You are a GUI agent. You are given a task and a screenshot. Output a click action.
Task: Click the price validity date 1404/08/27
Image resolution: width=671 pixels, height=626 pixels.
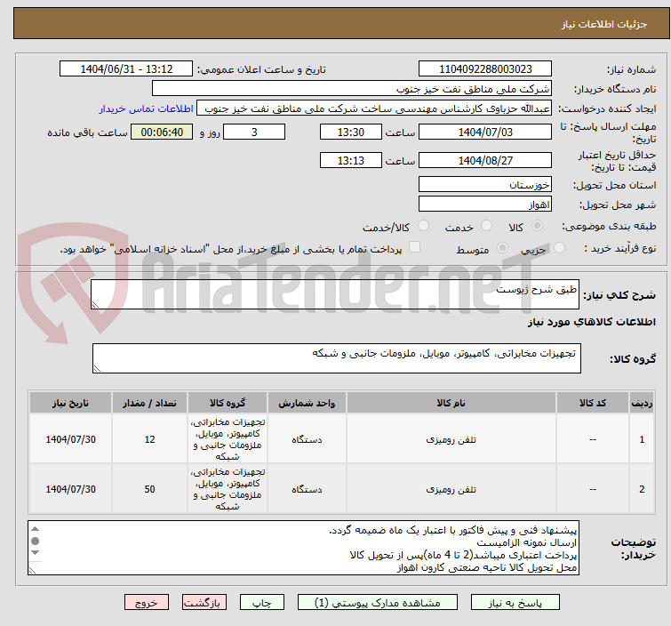(x=485, y=160)
